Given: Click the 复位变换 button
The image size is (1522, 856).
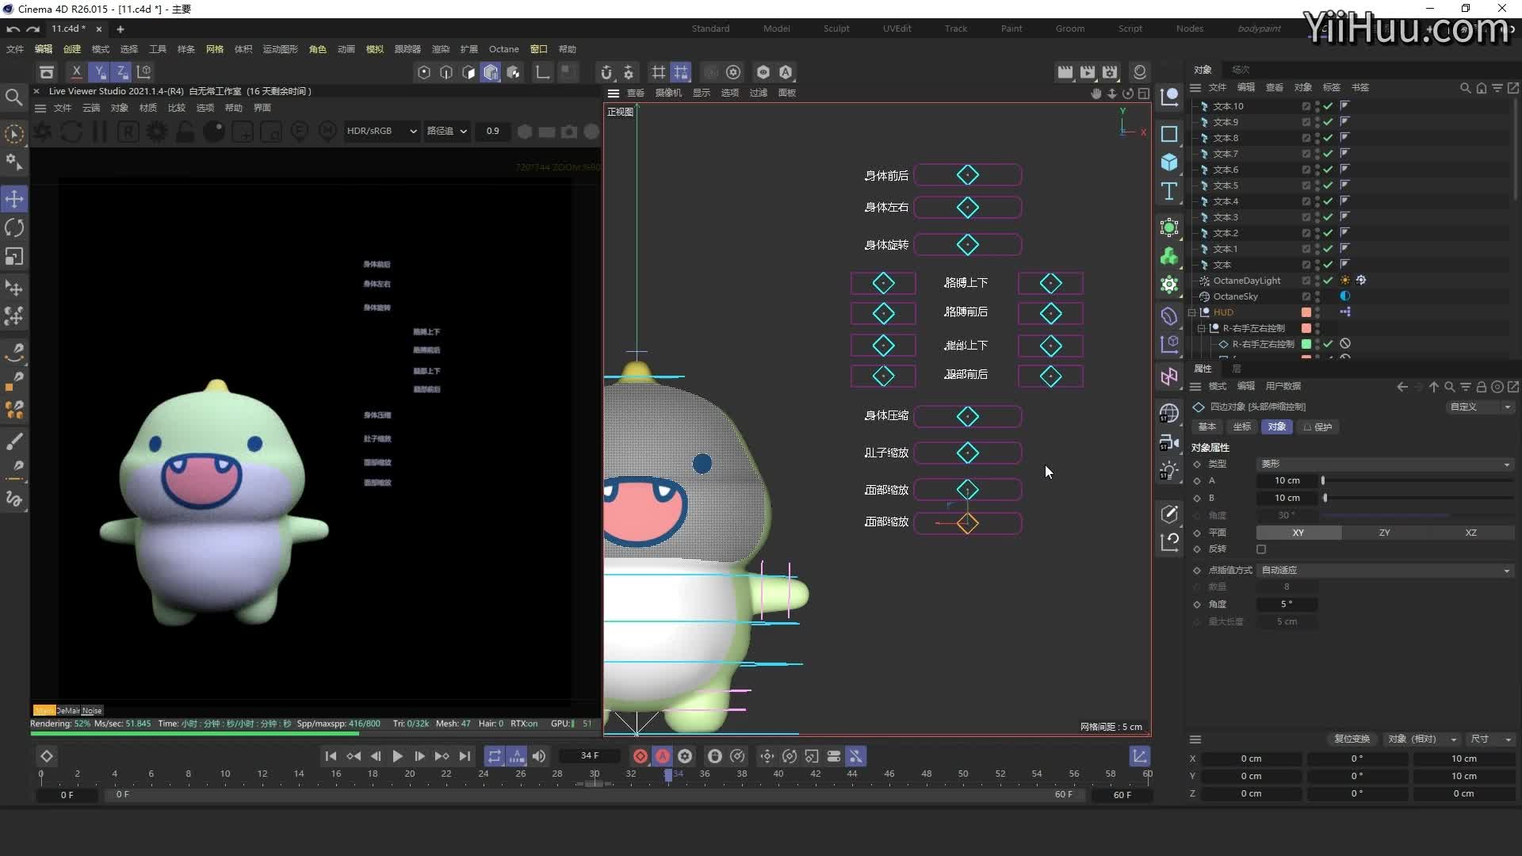Looking at the screenshot, I should tap(1352, 739).
